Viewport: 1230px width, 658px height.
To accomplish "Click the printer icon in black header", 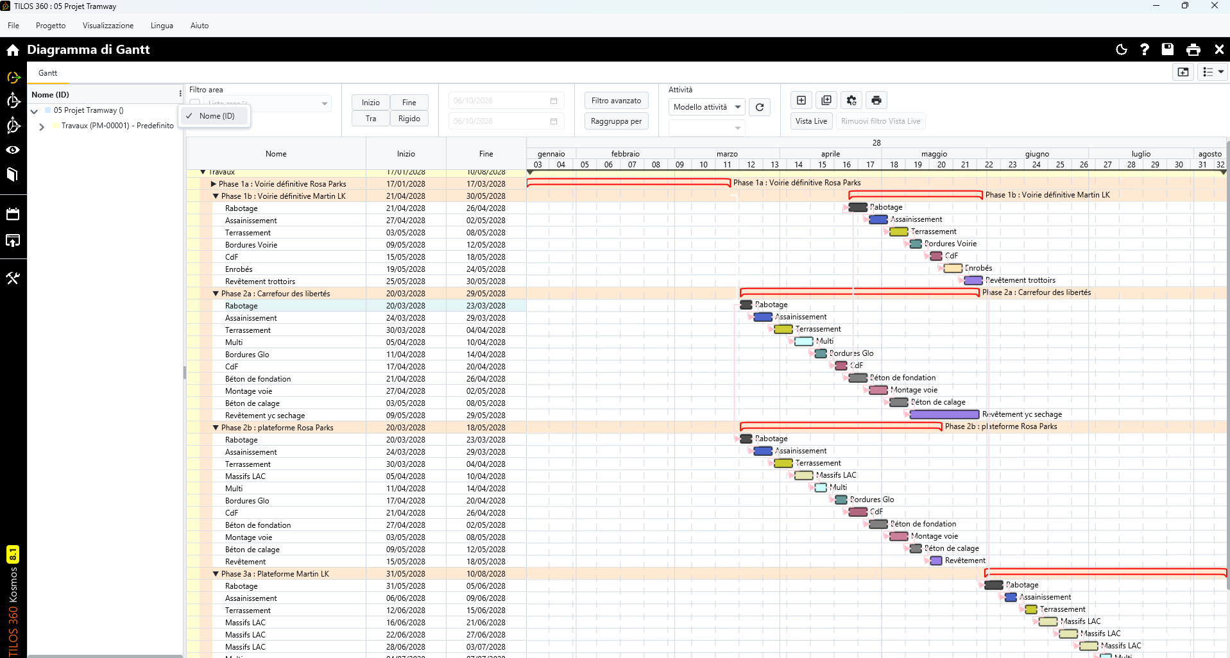I will 1193,49.
